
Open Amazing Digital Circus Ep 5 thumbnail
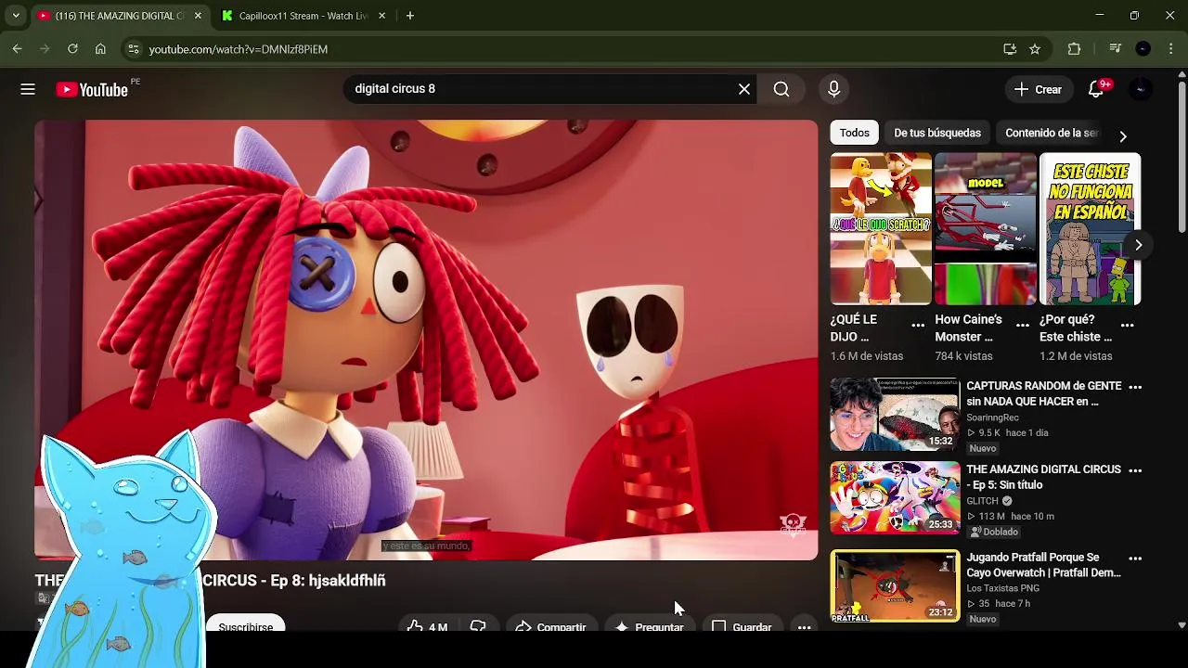(895, 498)
